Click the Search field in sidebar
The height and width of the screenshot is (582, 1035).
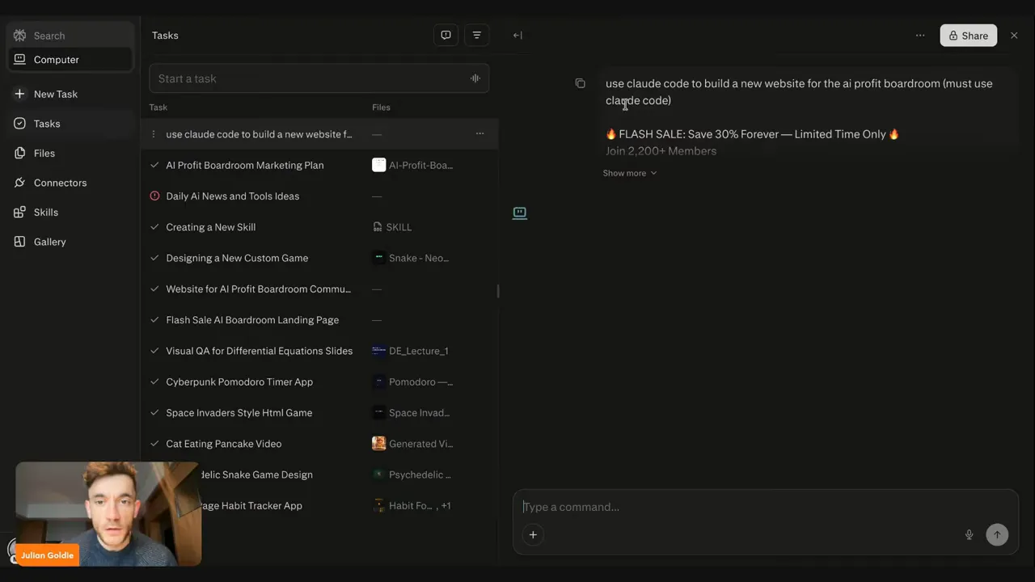70,36
